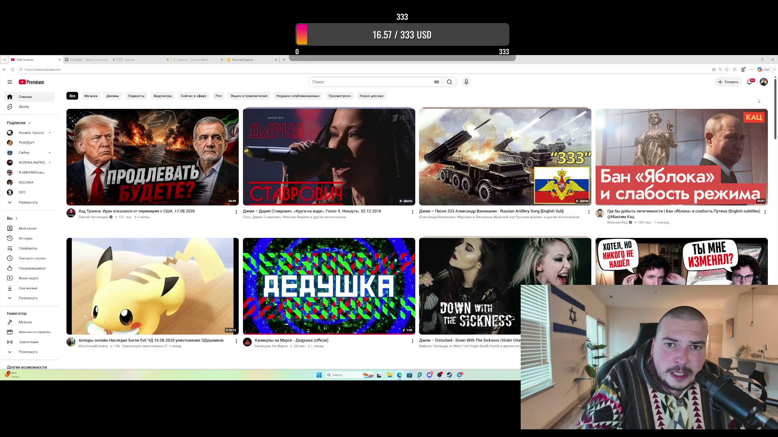Open 'Плейлисты' in the sidebar
Viewport: 778px width, 437px height.
(29, 248)
